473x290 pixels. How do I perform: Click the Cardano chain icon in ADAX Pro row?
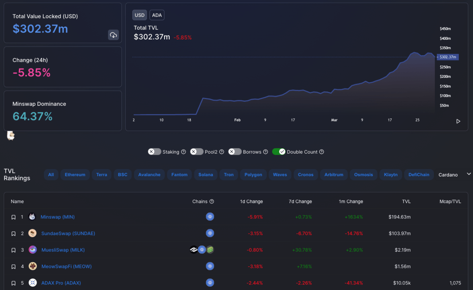click(x=210, y=283)
